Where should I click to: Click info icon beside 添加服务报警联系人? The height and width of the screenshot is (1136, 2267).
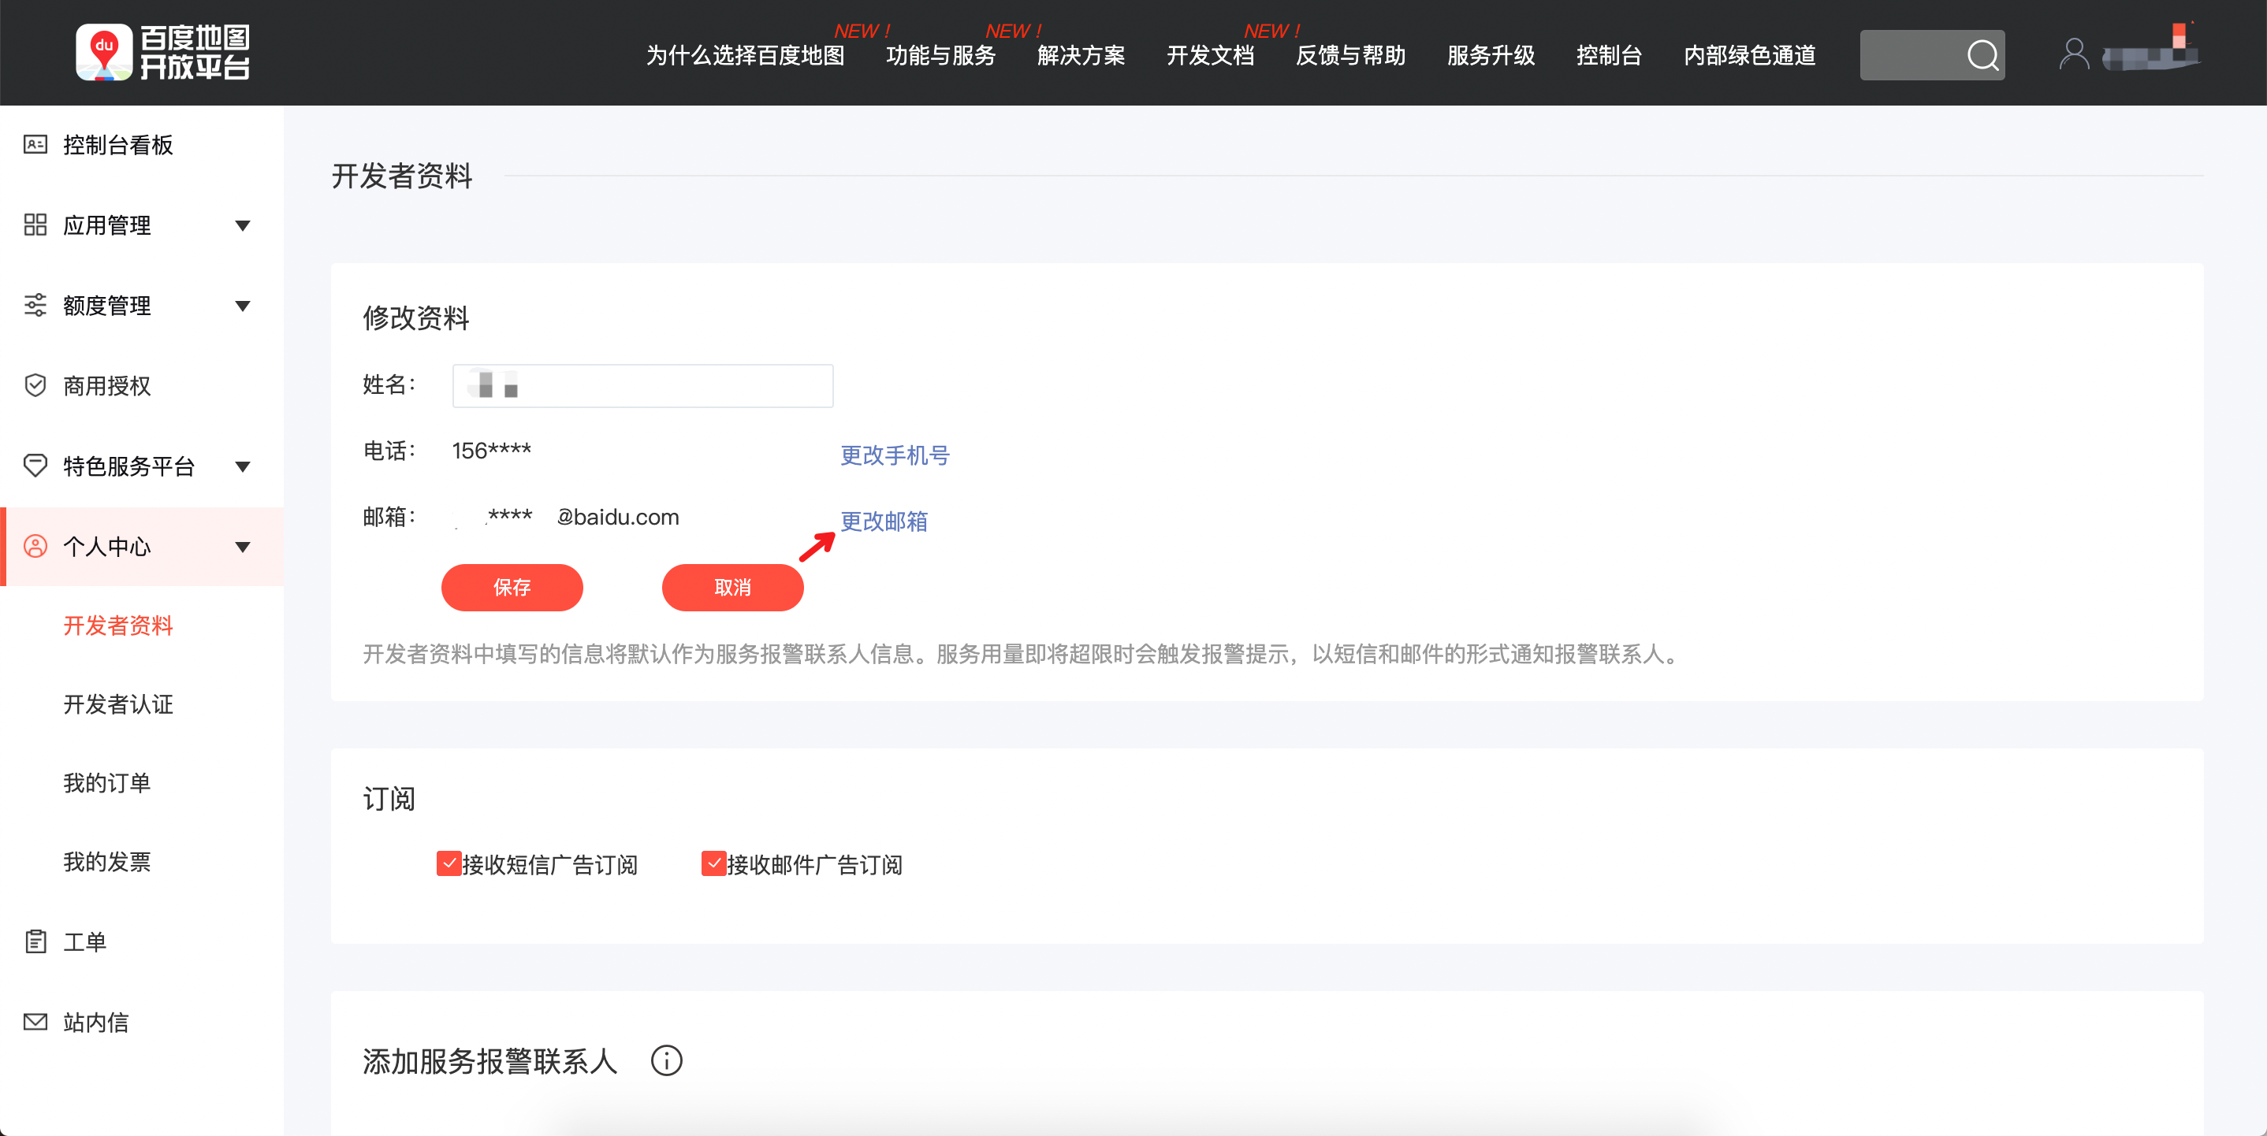[x=666, y=1060]
